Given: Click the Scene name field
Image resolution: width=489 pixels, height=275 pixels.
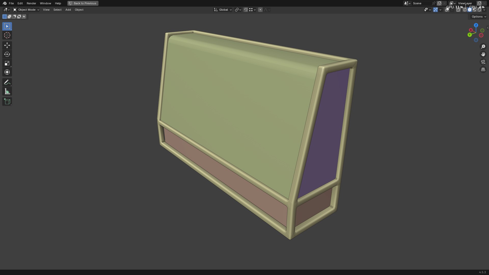Looking at the screenshot, I should [x=421, y=3].
